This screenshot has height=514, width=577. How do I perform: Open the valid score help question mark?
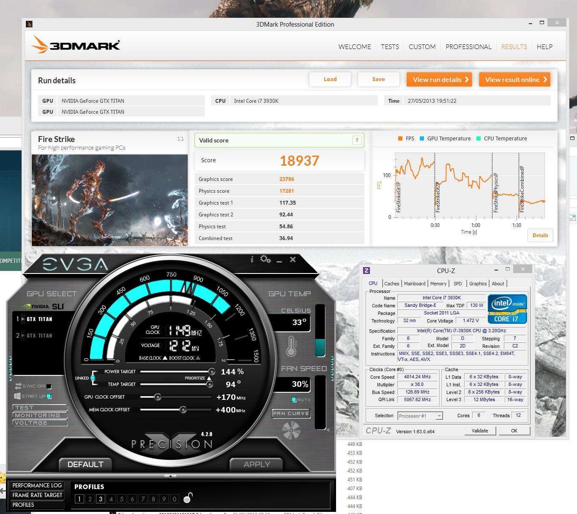click(357, 140)
